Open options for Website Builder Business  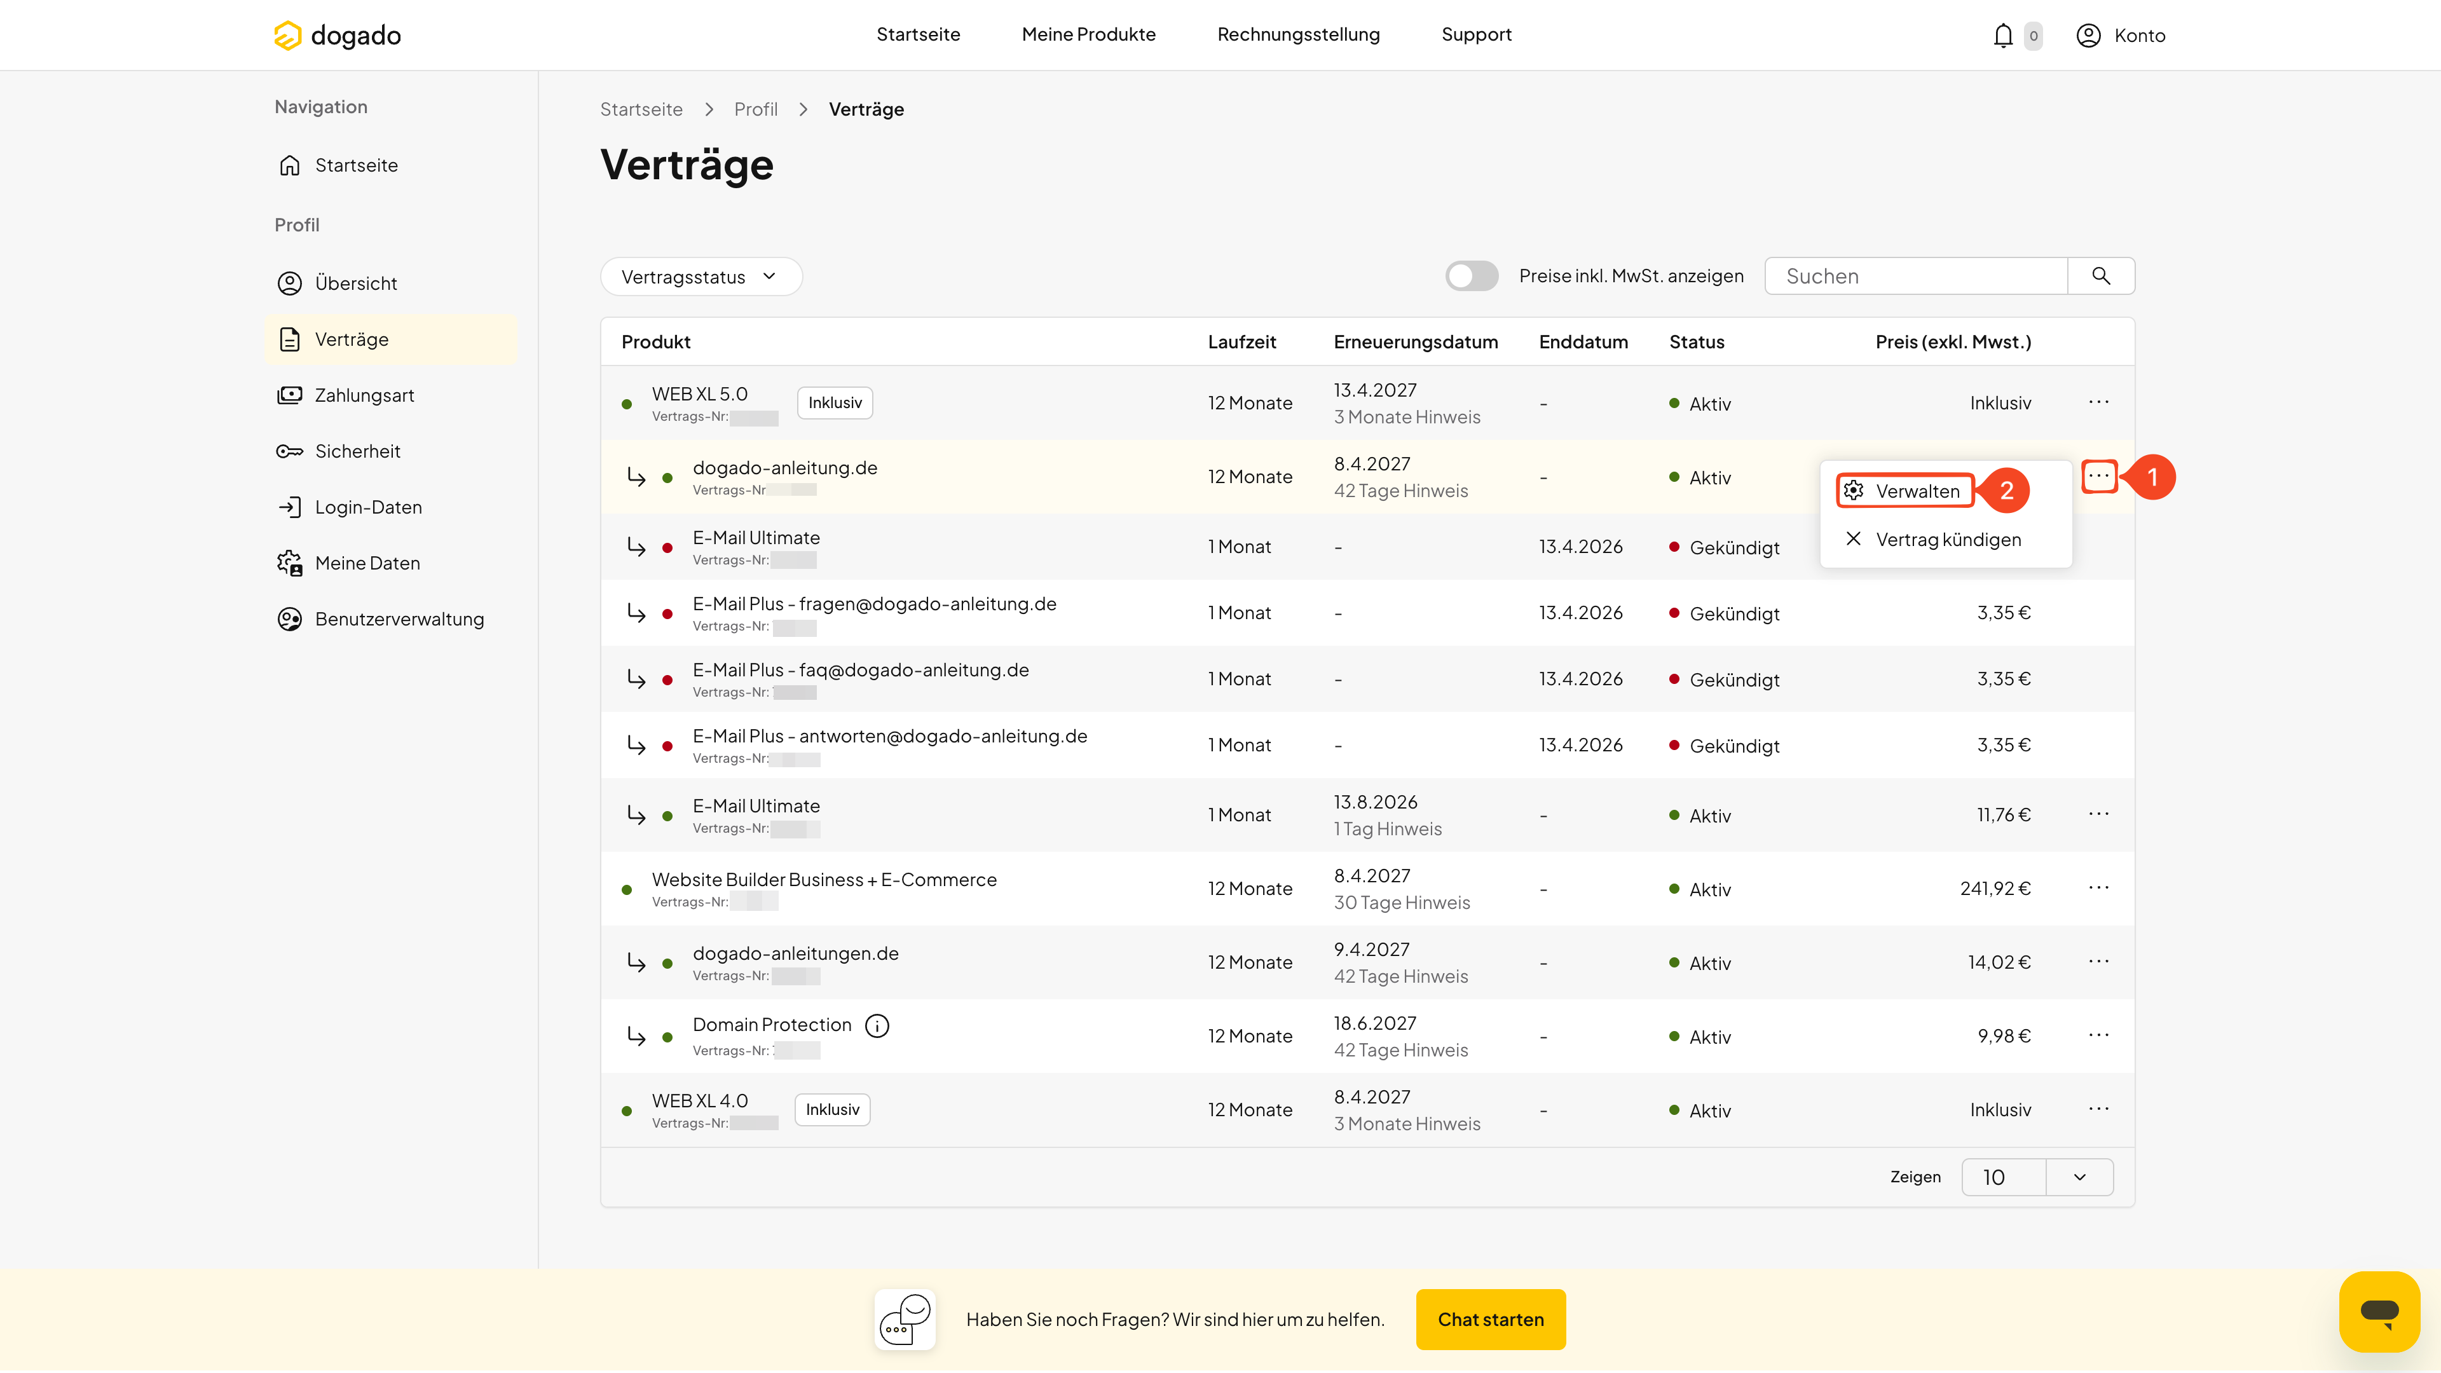2099,888
